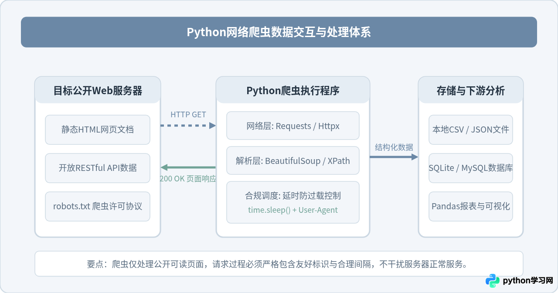558x293 pixels.
Task: Click the 'robots.txt 爬虫许可协议' box
Action: [98, 206]
